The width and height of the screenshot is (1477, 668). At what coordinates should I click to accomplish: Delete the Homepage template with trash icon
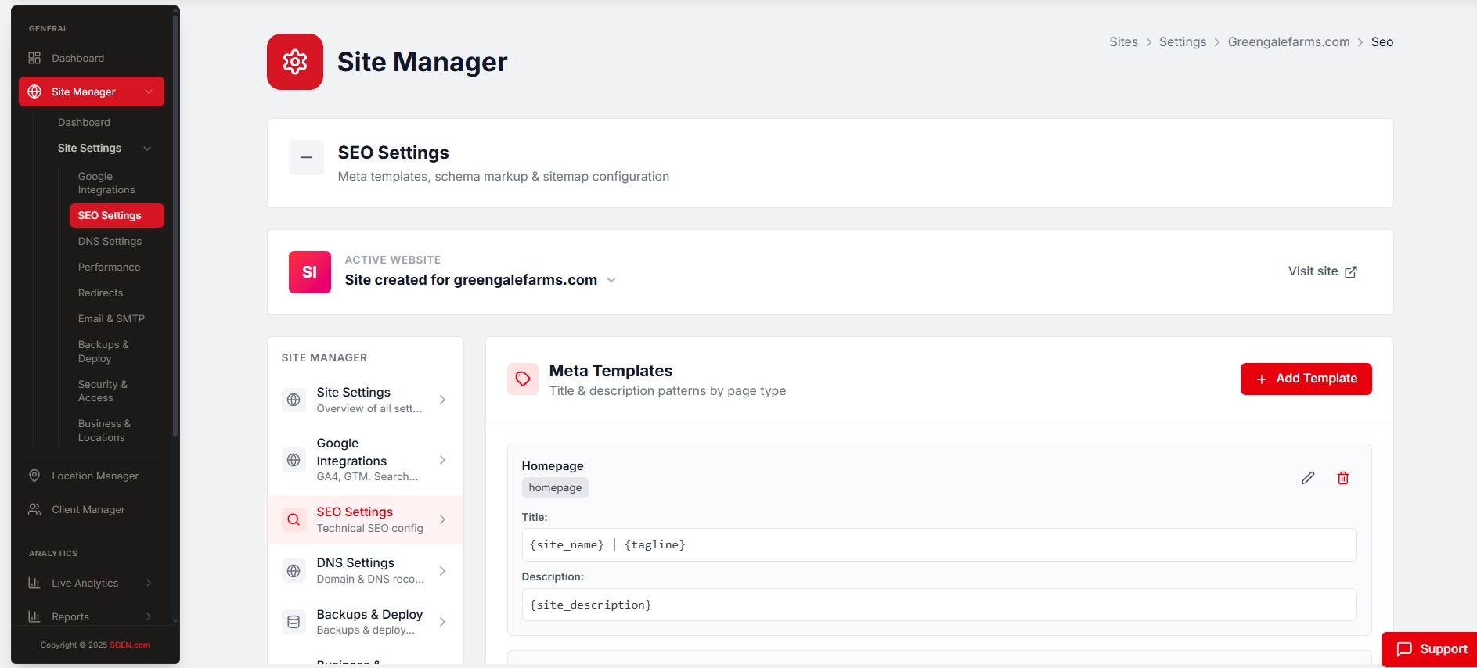(1343, 478)
